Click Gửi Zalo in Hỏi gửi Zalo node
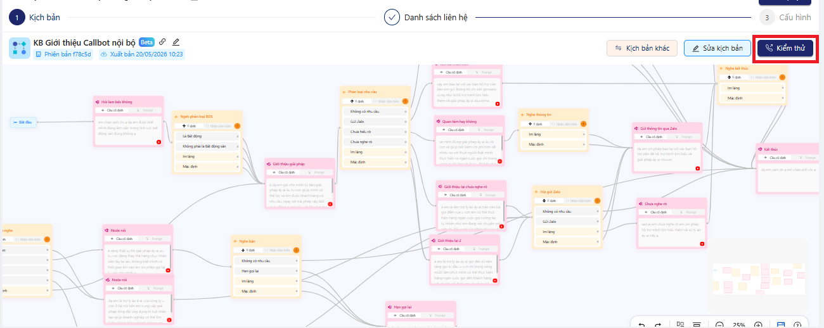824x328 pixels. [x=567, y=222]
